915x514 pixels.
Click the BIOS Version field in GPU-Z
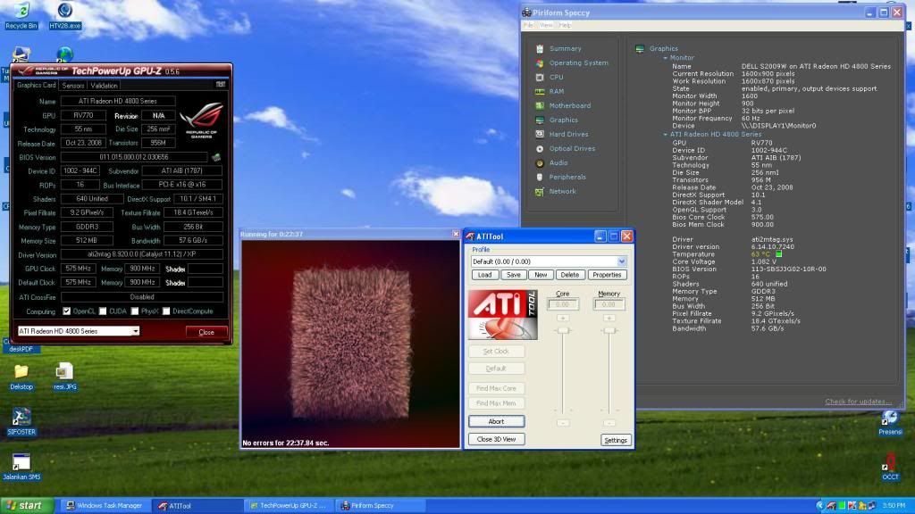point(134,157)
